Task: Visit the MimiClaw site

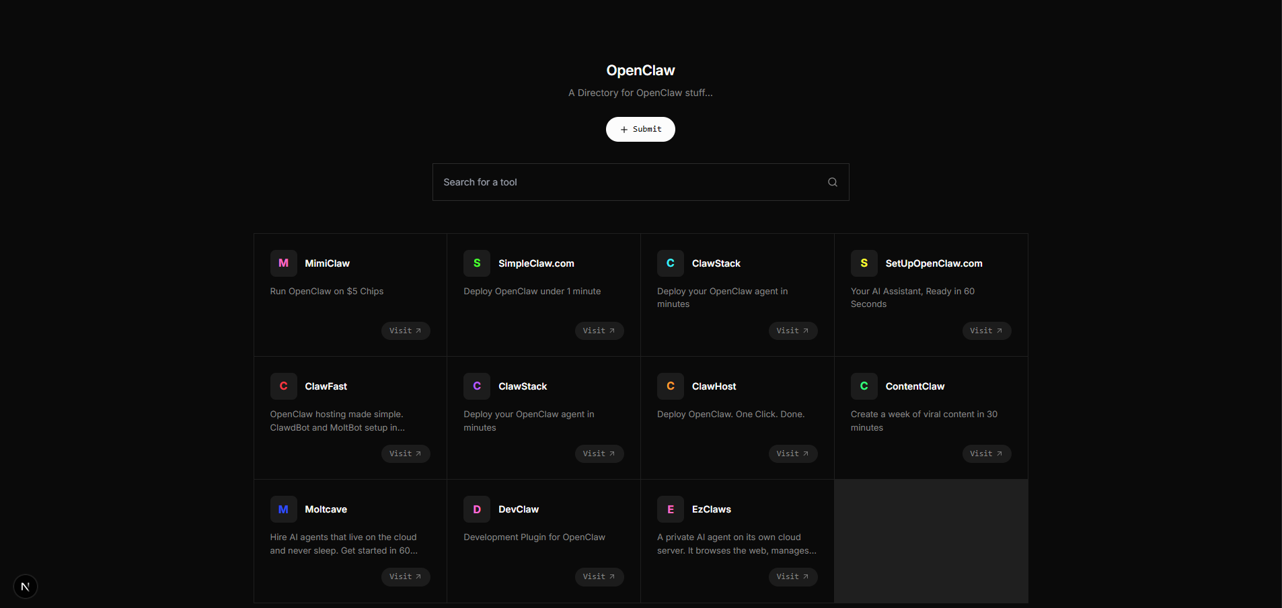Action: [405, 331]
